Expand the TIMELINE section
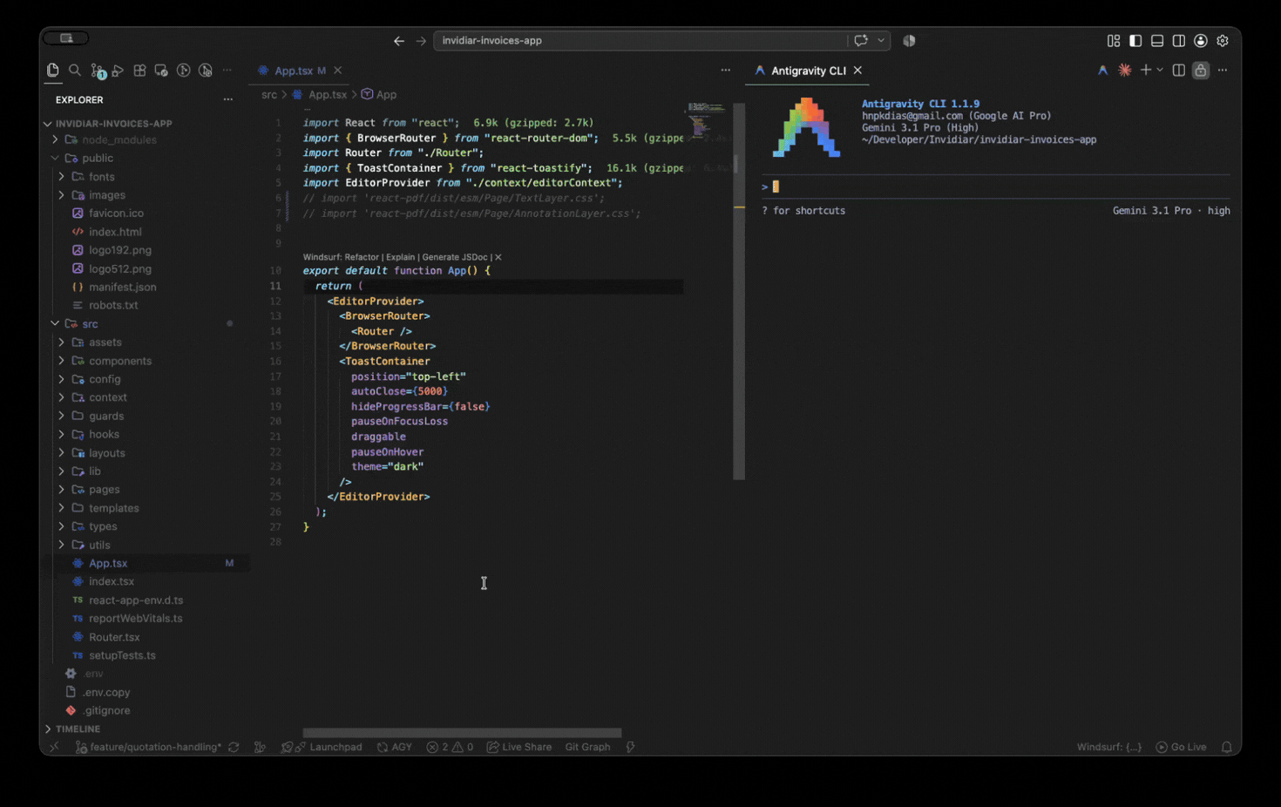Screen dimensions: 1281x807 (78, 729)
